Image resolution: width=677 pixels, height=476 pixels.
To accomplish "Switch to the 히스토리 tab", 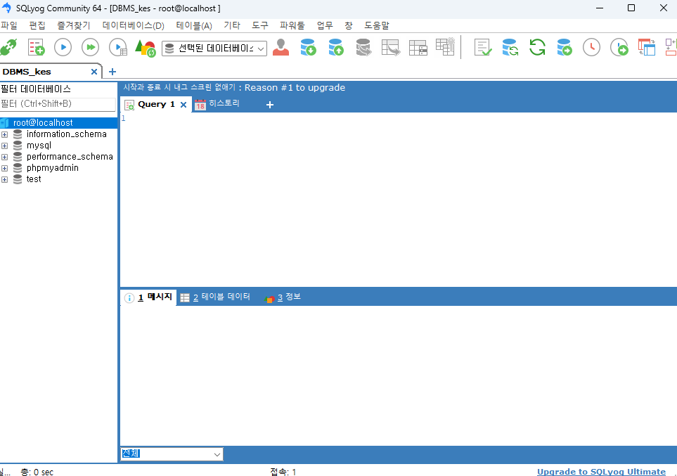I will 217,104.
